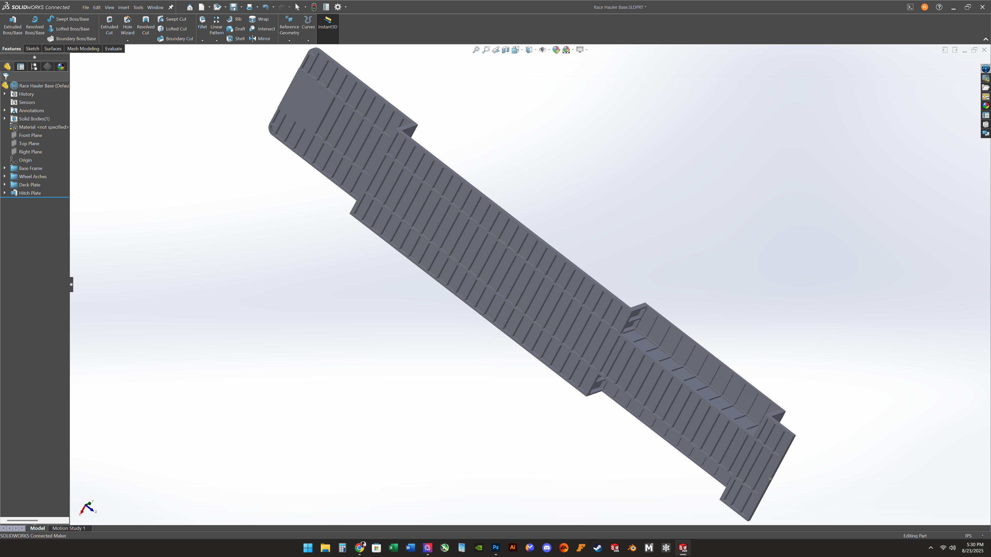Click Zoom to Area magnifier icon
991x557 pixels.
tap(486, 50)
